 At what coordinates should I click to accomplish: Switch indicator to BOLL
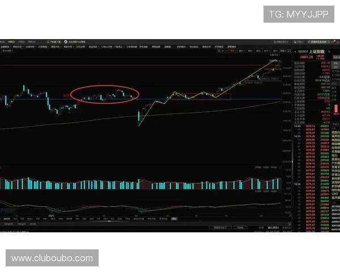coord(30,218)
